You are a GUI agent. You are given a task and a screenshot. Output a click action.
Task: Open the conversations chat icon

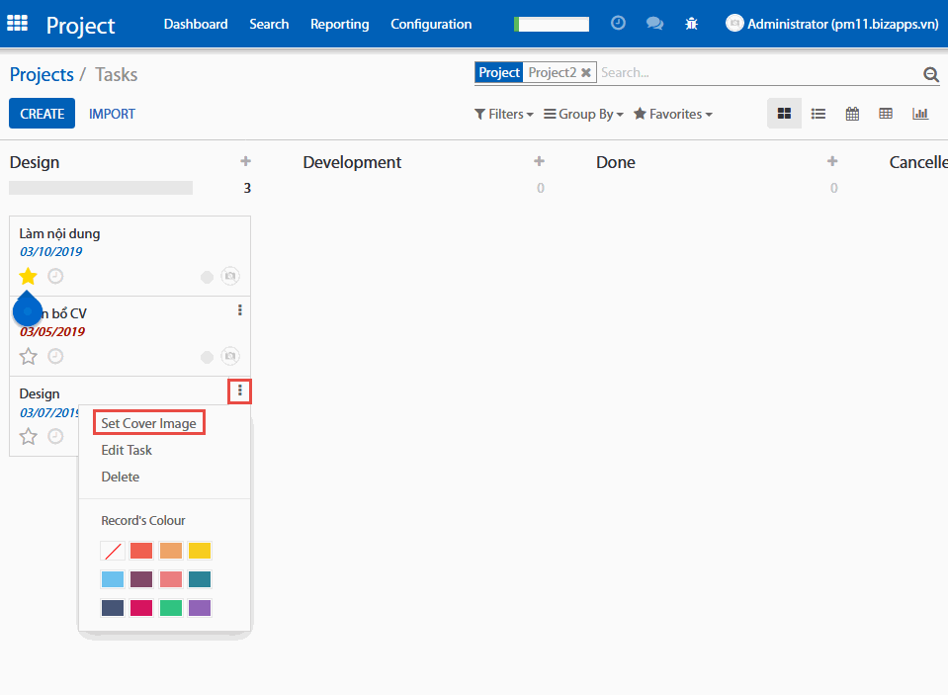coord(654,24)
